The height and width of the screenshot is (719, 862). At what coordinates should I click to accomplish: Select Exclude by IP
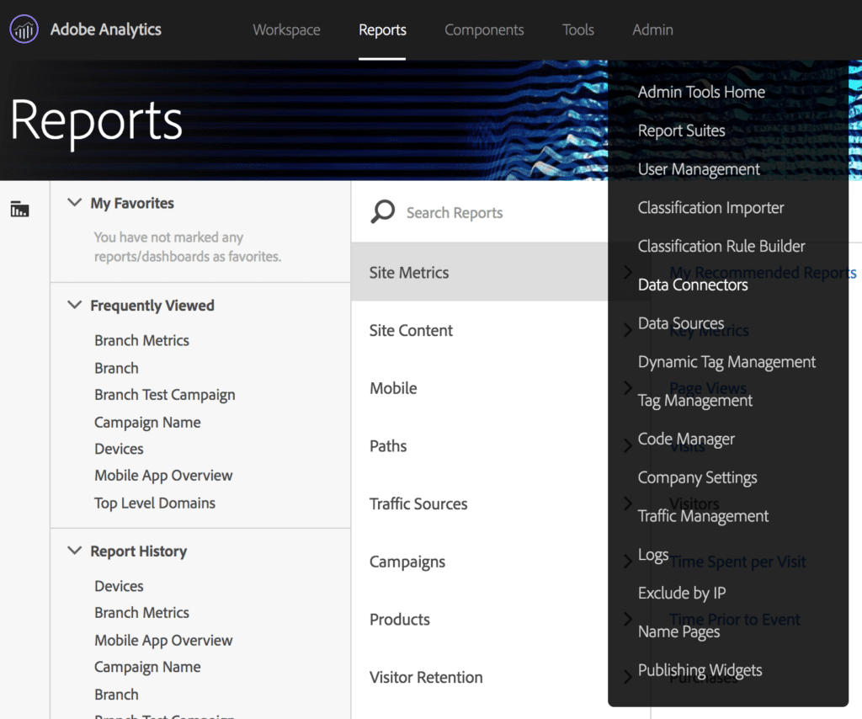point(682,593)
